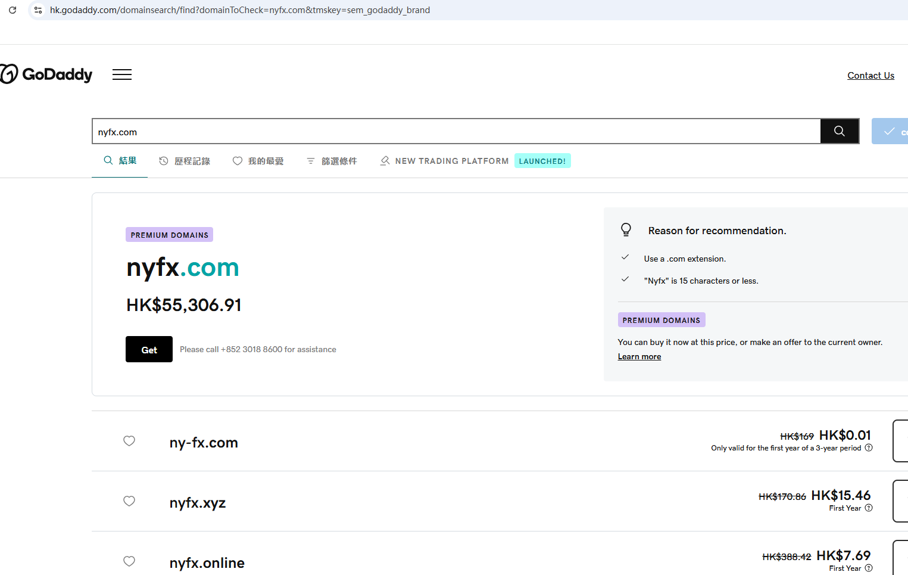
Task: Favorite nyfx.online with the heart icon
Action: click(x=129, y=561)
